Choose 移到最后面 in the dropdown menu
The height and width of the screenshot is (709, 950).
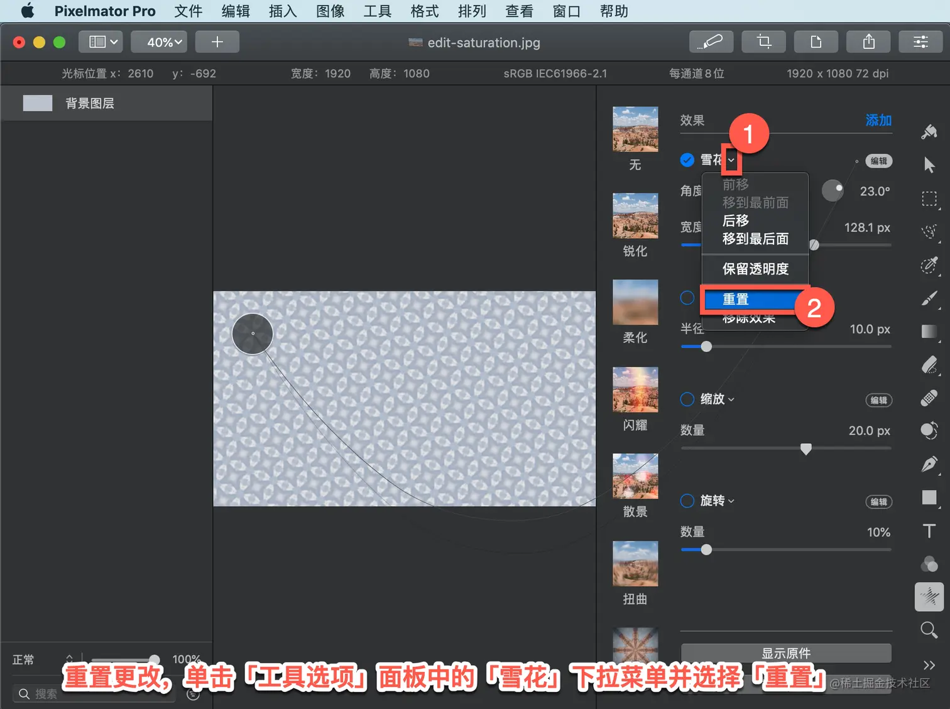click(x=755, y=239)
